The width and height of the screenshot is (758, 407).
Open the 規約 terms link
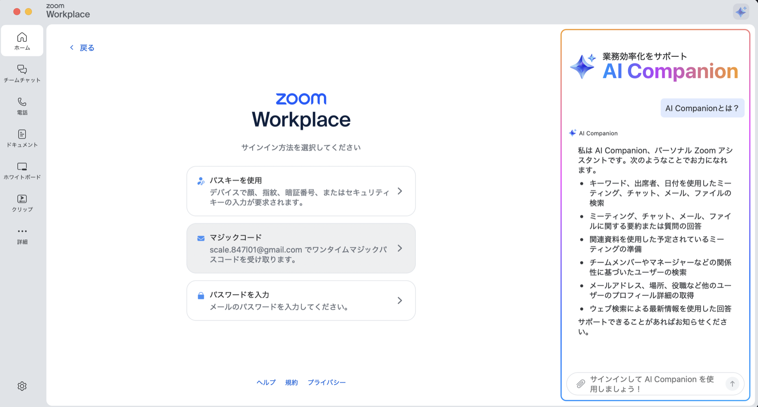click(x=291, y=382)
